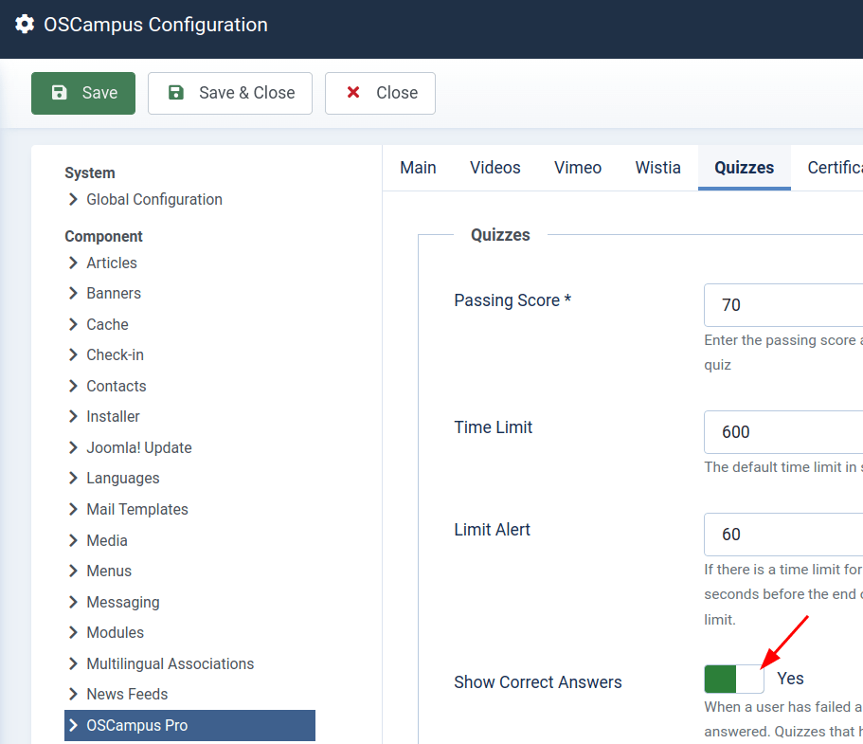Expand the Check-in chevron
The height and width of the screenshot is (744, 863).
click(x=73, y=354)
